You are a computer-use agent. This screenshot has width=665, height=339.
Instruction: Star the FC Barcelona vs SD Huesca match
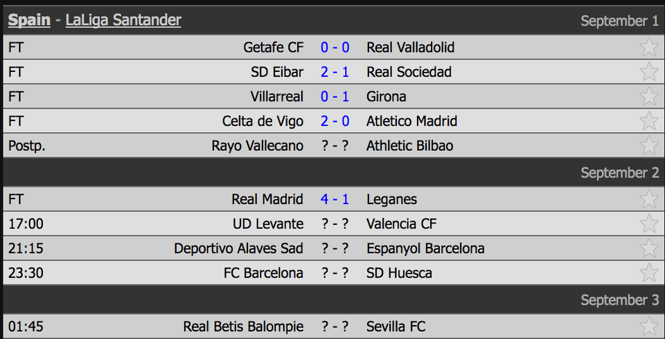coord(648,272)
